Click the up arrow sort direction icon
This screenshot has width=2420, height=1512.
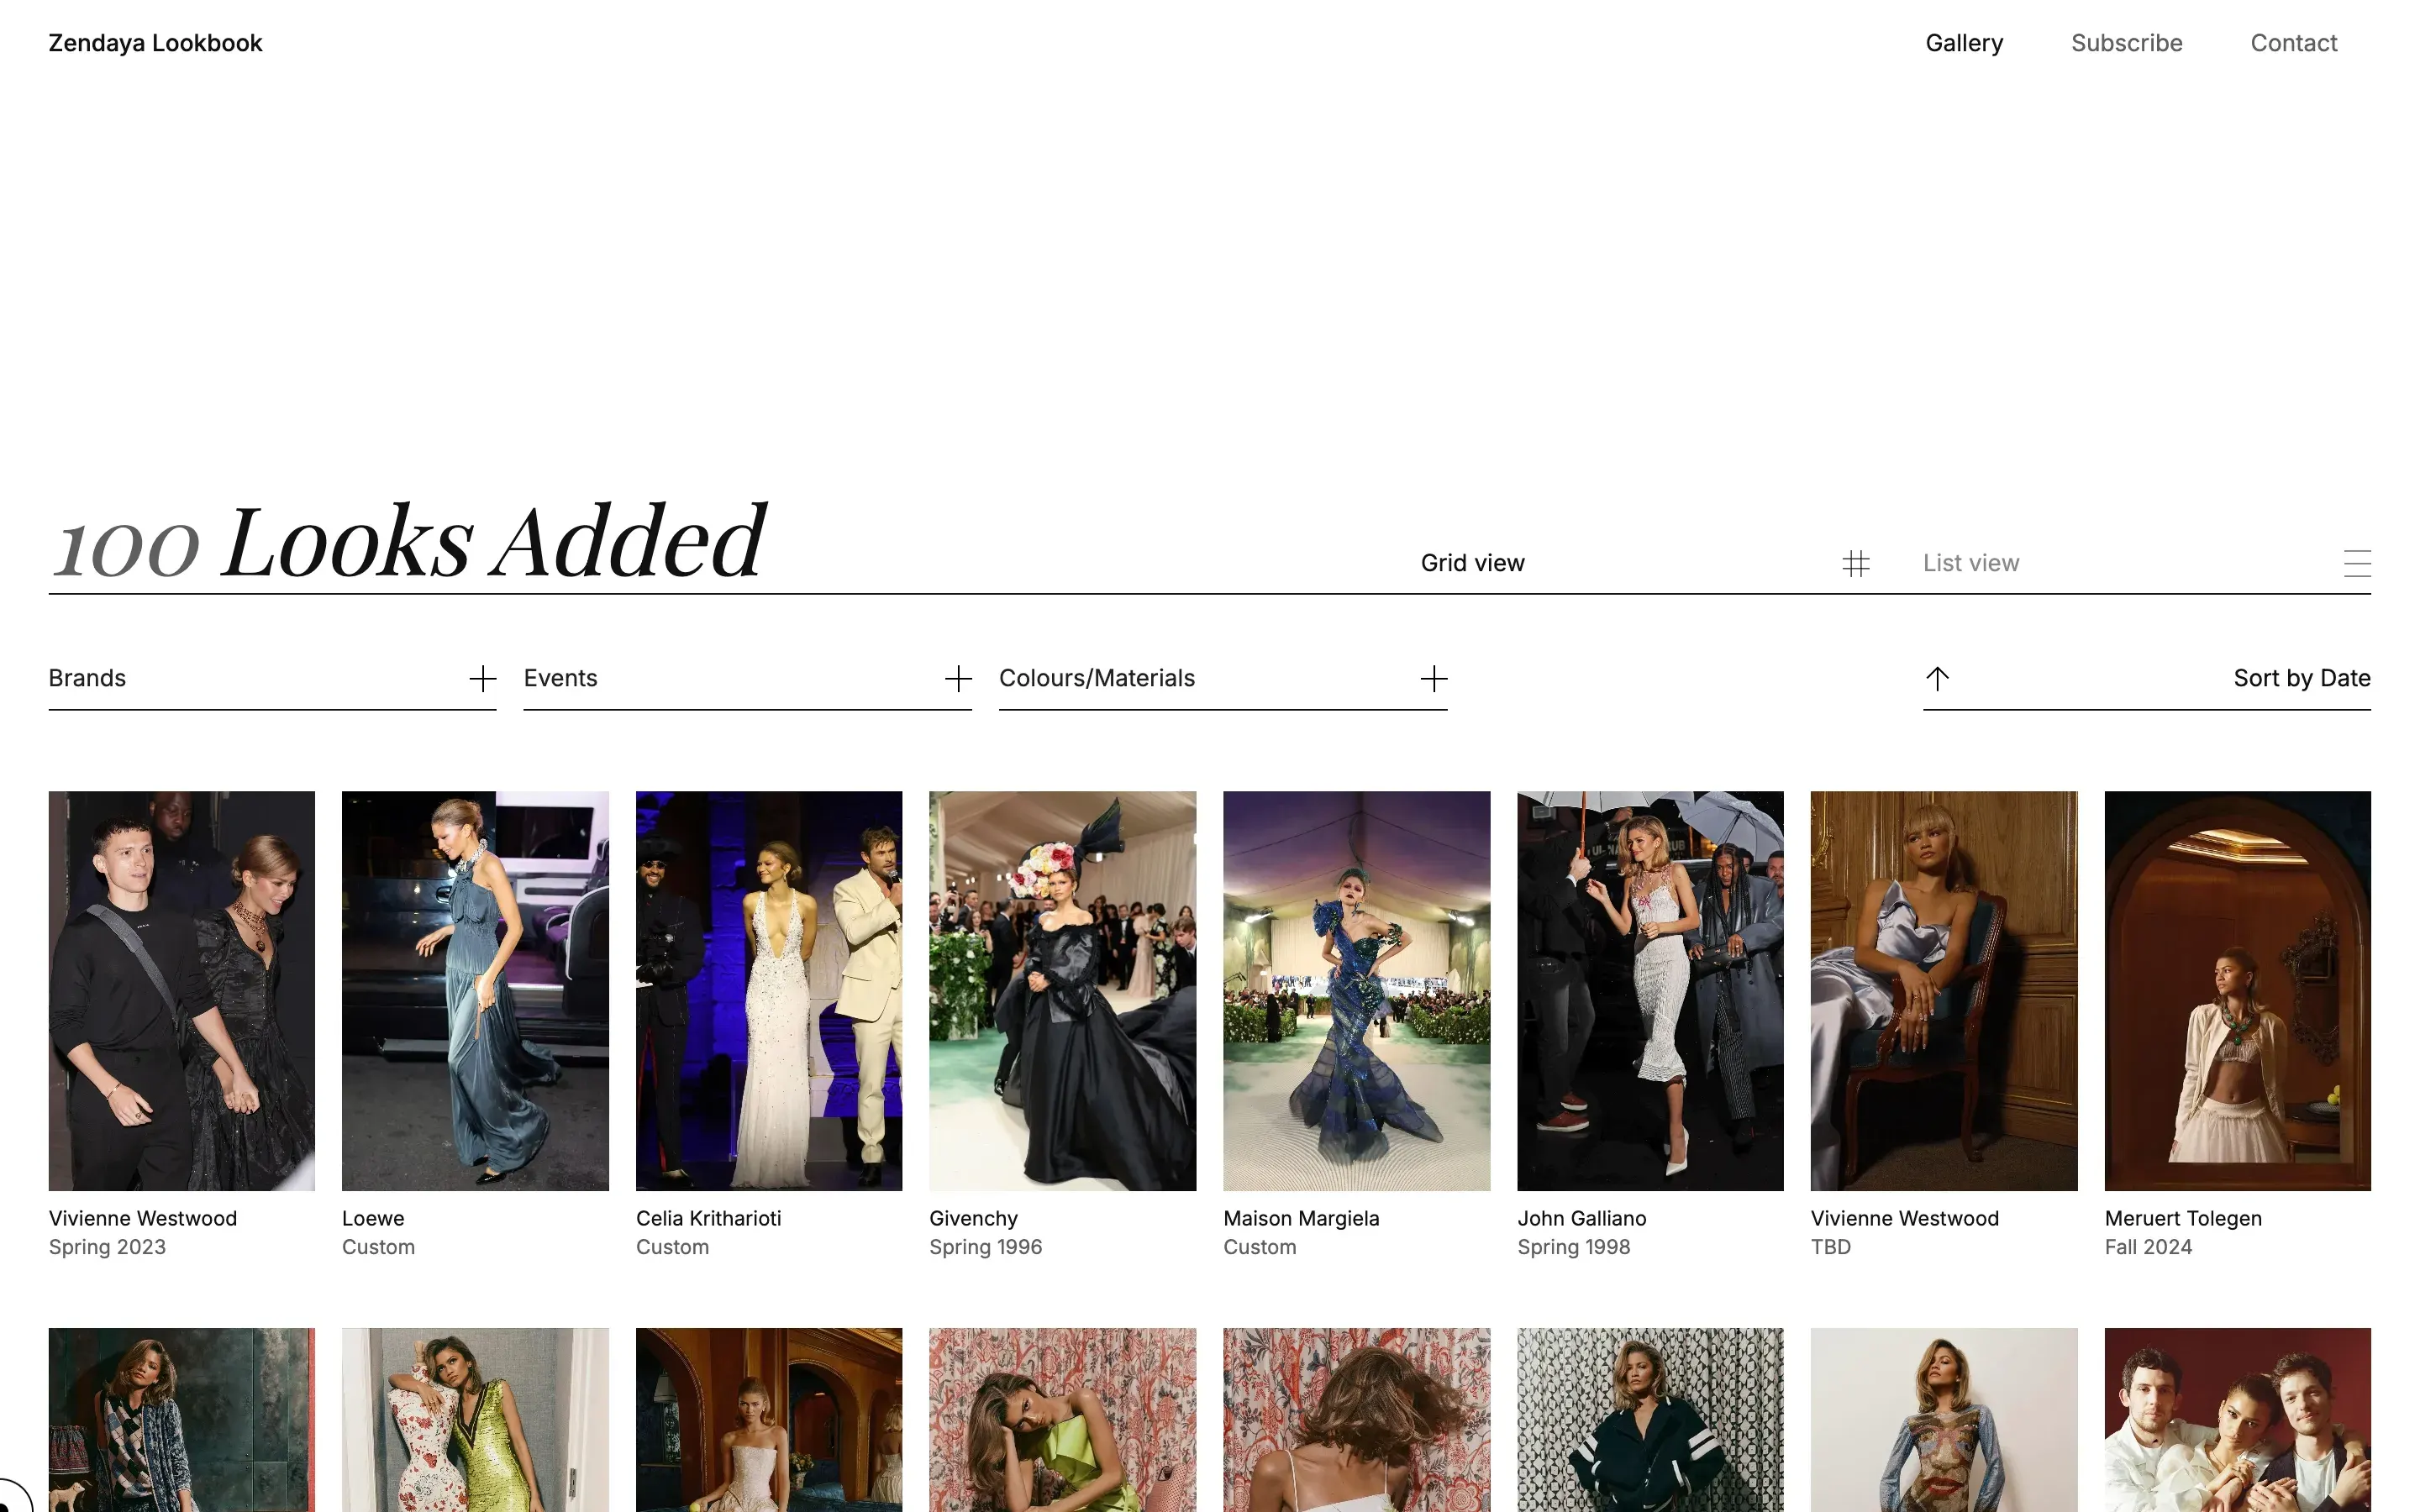click(1937, 679)
